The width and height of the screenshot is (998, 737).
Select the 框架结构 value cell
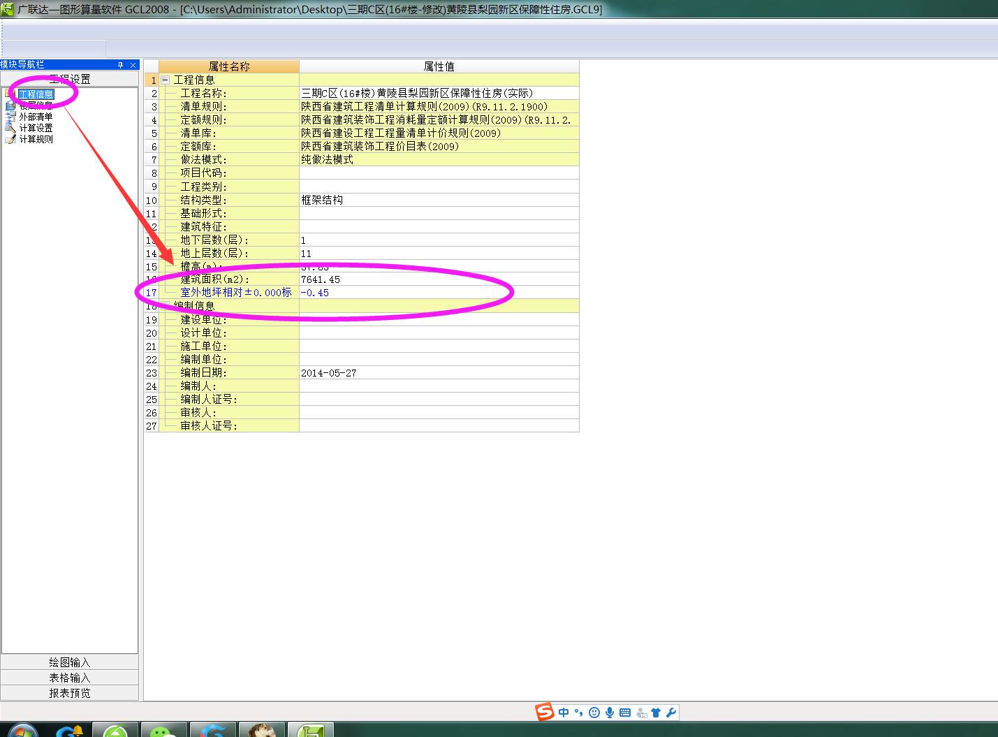439,200
